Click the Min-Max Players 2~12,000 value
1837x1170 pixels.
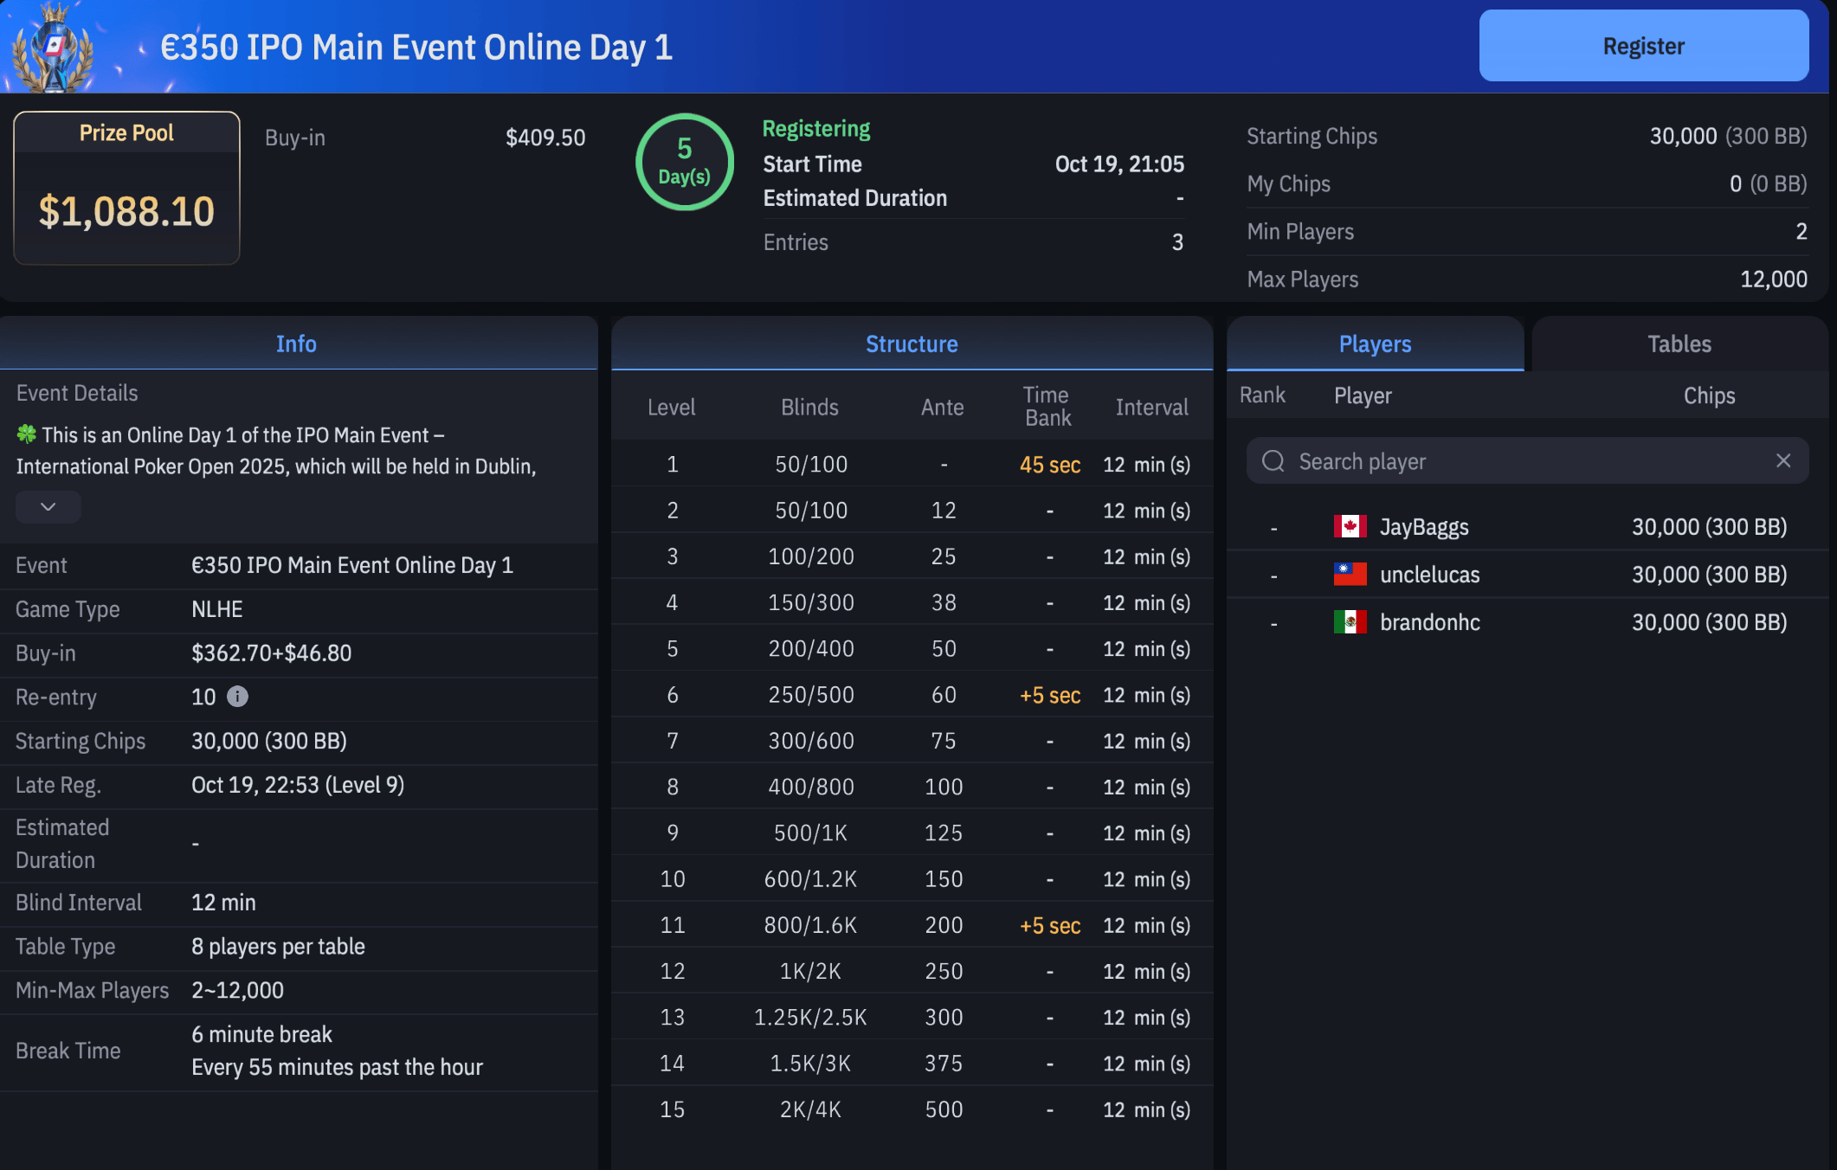point(237,990)
